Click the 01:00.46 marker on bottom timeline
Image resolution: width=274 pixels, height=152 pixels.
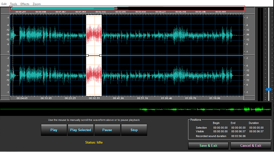pos(166,98)
